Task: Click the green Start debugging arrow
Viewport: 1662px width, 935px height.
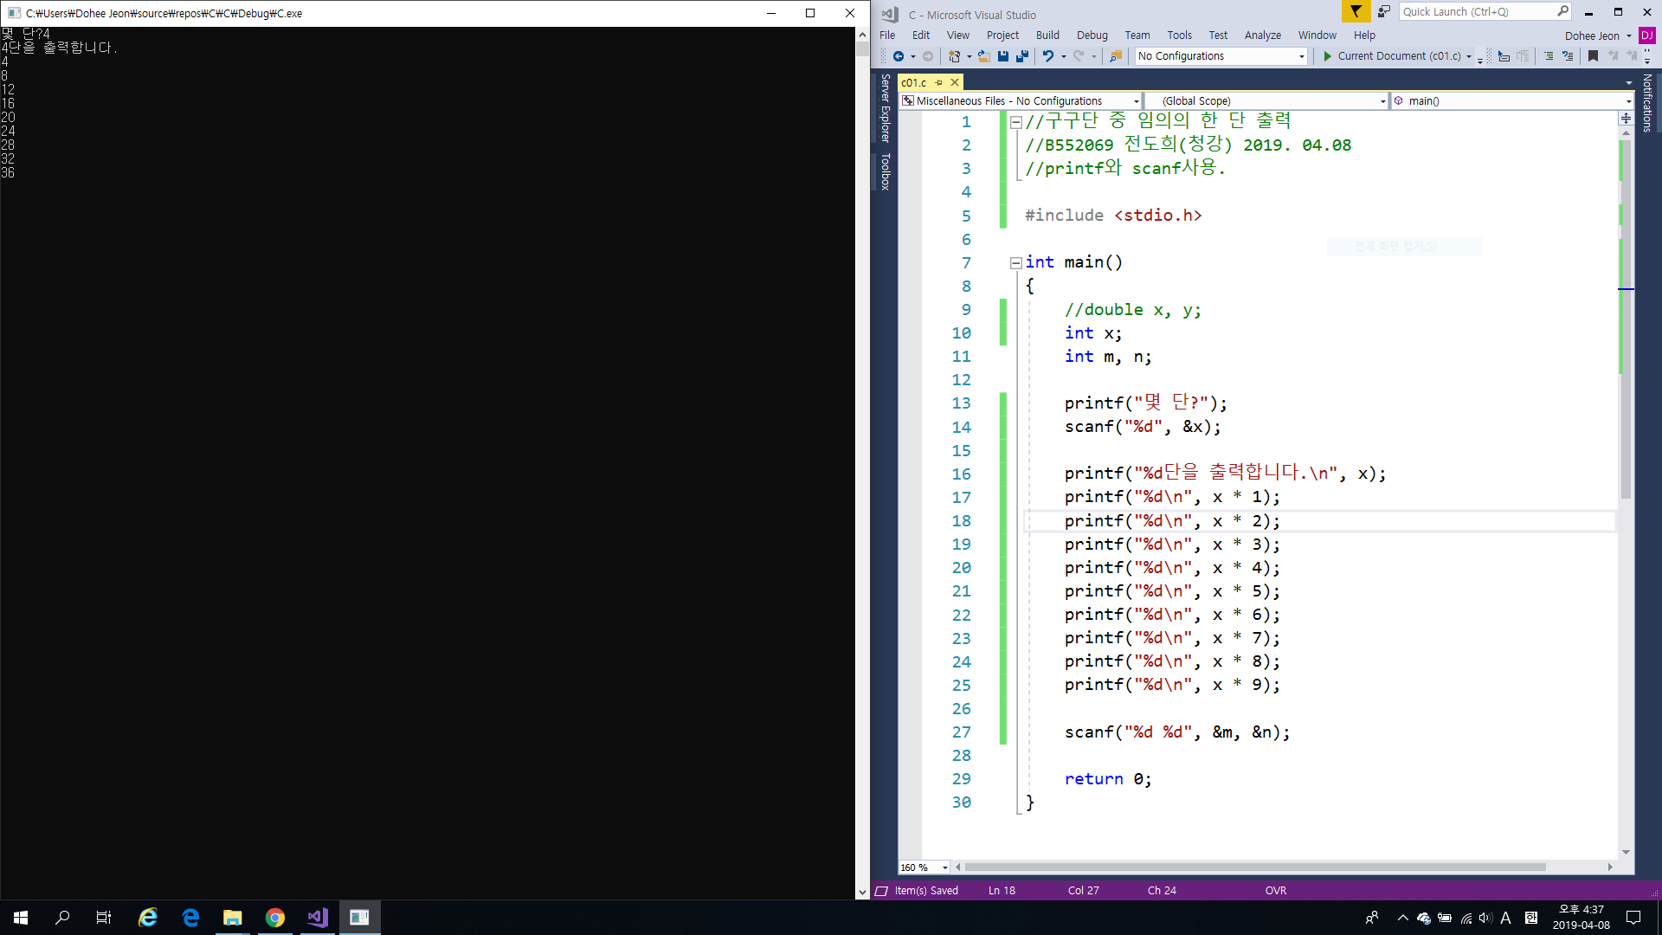Action: click(1327, 56)
